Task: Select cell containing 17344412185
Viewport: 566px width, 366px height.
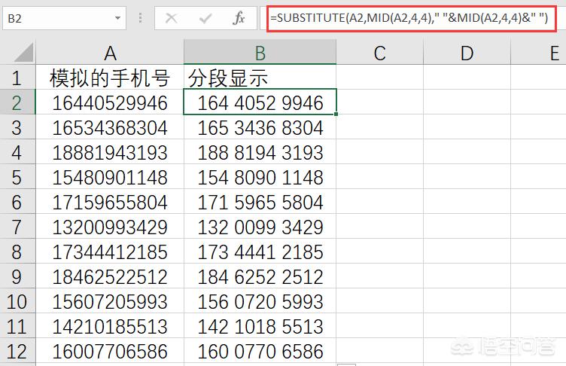Action: 110,252
